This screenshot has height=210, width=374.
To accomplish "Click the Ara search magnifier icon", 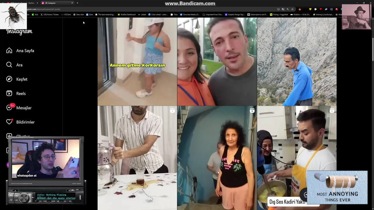I will (x=9, y=65).
